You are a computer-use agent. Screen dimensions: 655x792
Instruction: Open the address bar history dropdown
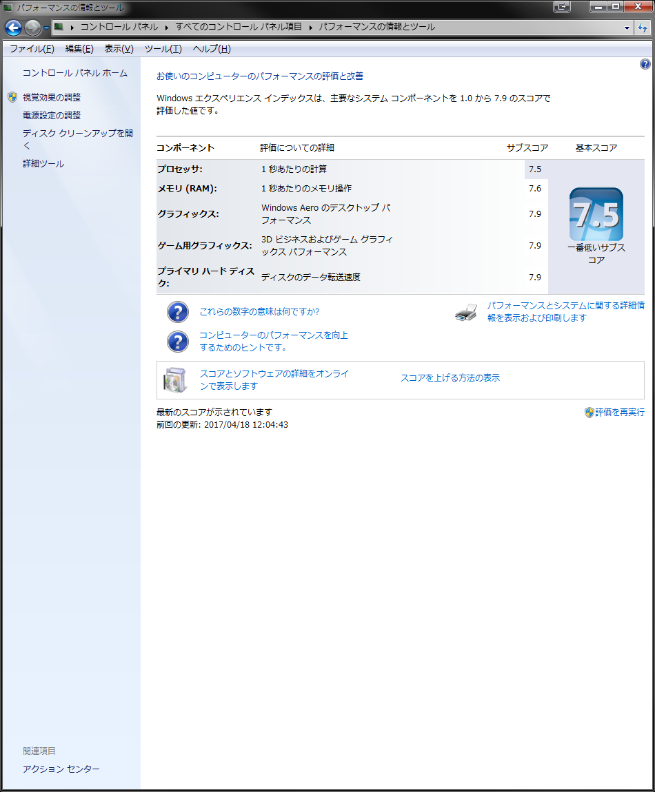click(x=627, y=28)
